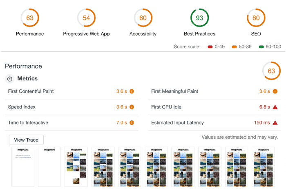
Task: Click the Progressive Web App gauge showing 54
Action: 86,18
